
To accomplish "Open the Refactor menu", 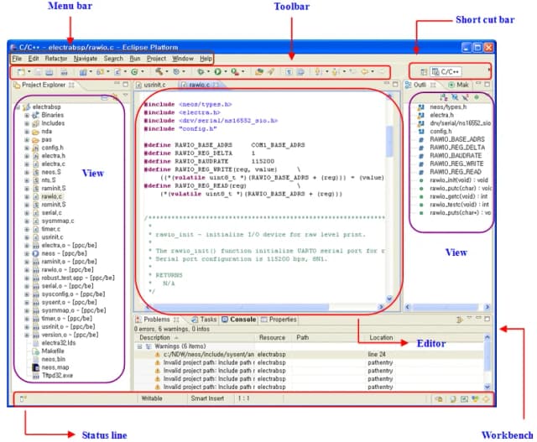I will point(56,59).
